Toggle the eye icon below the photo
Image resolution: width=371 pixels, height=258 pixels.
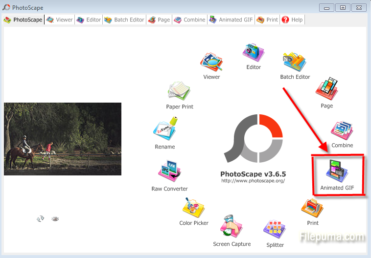[x=55, y=219]
